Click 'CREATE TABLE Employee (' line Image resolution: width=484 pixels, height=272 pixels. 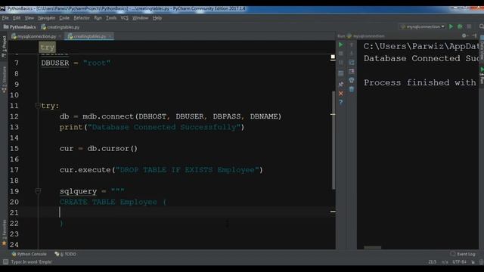tap(113, 202)
